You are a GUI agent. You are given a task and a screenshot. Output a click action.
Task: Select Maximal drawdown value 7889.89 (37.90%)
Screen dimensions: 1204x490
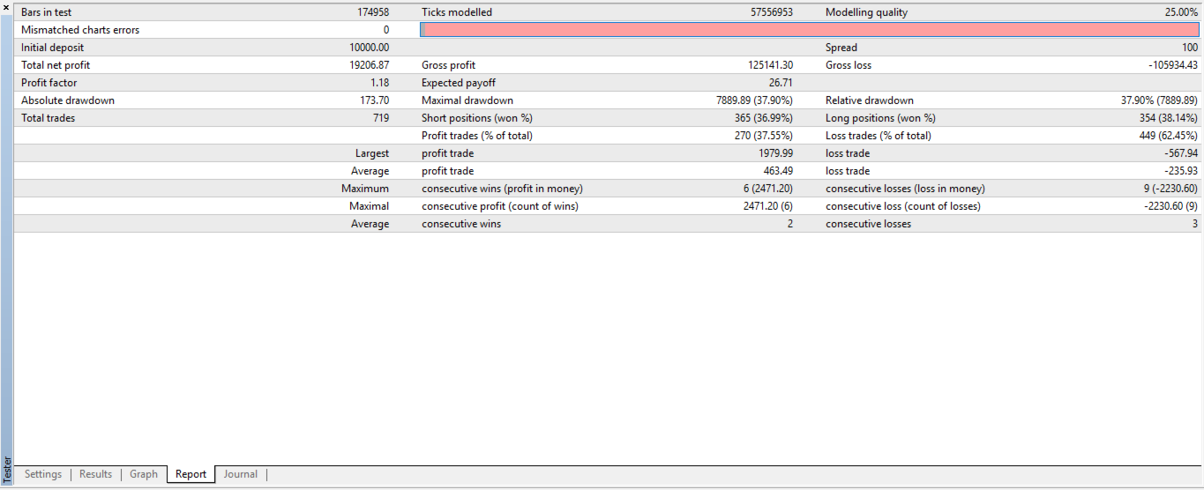(x=754, y=100)
